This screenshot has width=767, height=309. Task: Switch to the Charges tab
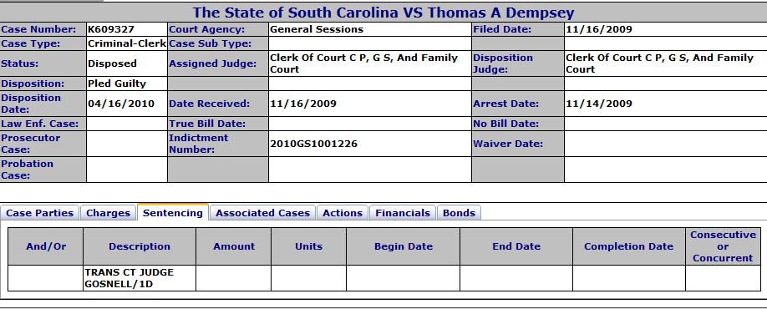tap(108, 213)
